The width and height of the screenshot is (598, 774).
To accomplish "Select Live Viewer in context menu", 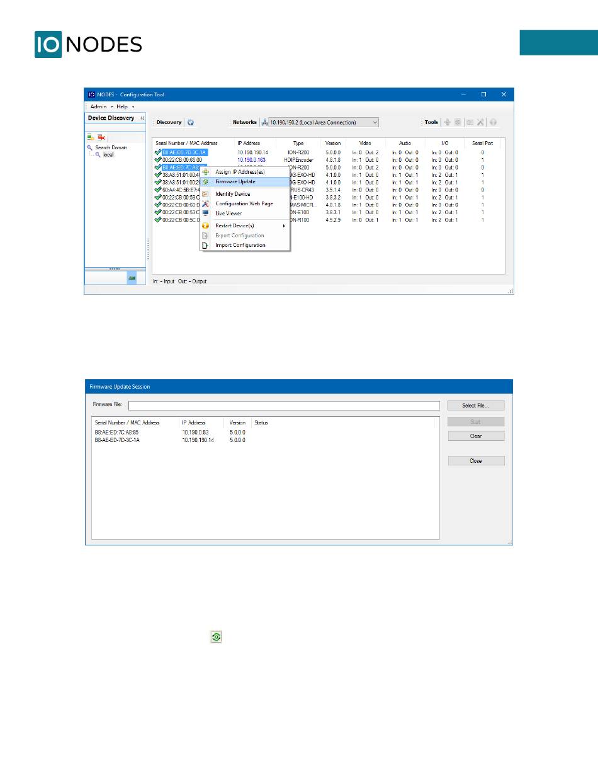I will pyautogui.click(x=228, y=213).
